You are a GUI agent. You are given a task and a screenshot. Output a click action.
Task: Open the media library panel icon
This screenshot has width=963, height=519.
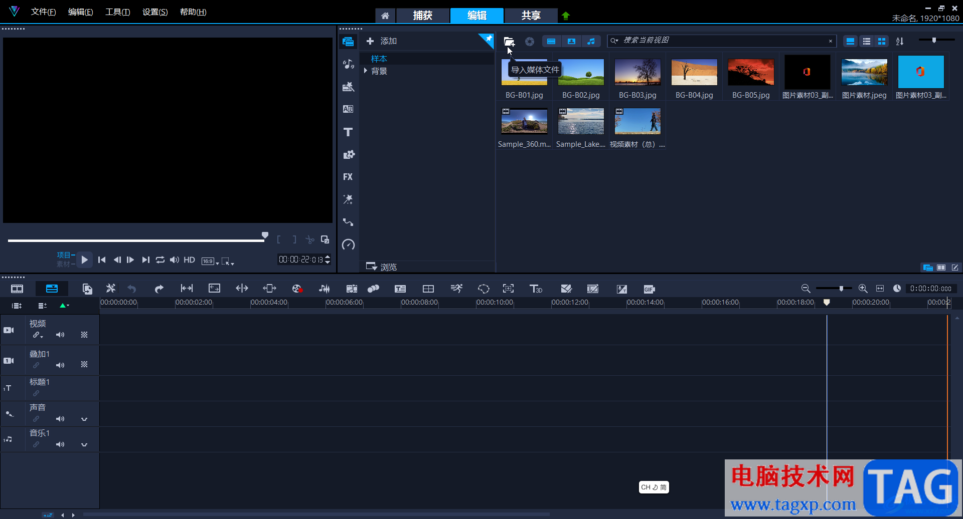348,42
